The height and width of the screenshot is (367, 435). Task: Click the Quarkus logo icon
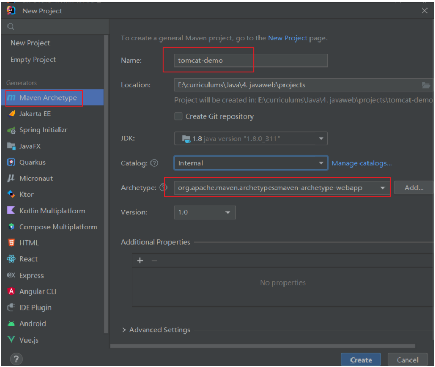(11, 162)
